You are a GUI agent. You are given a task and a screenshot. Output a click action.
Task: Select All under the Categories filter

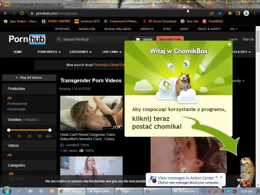[x=11, y=174]
